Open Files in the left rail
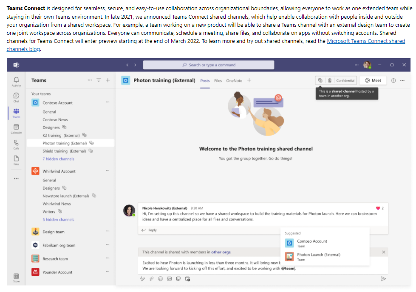 16,160
